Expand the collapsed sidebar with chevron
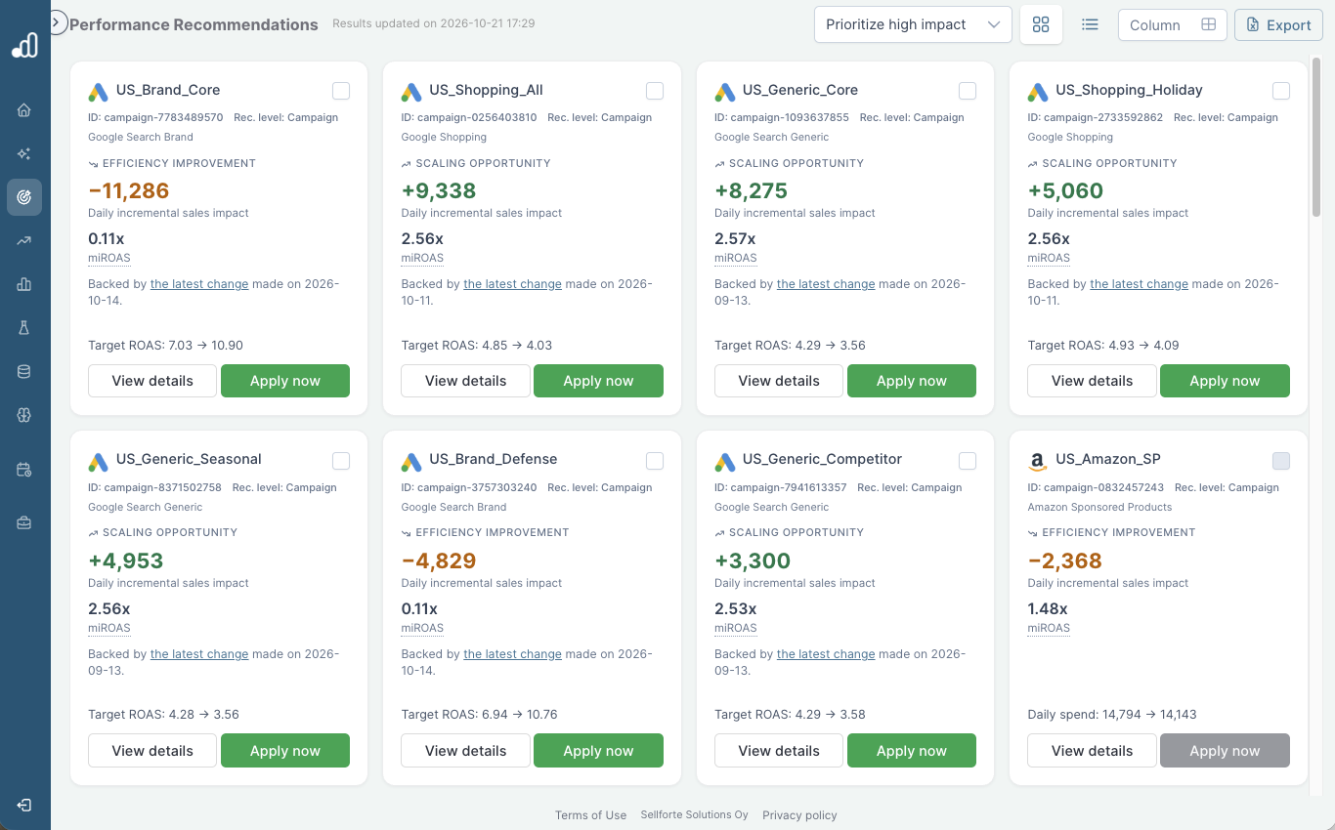1335x830 pixels. tap(58, 21)
